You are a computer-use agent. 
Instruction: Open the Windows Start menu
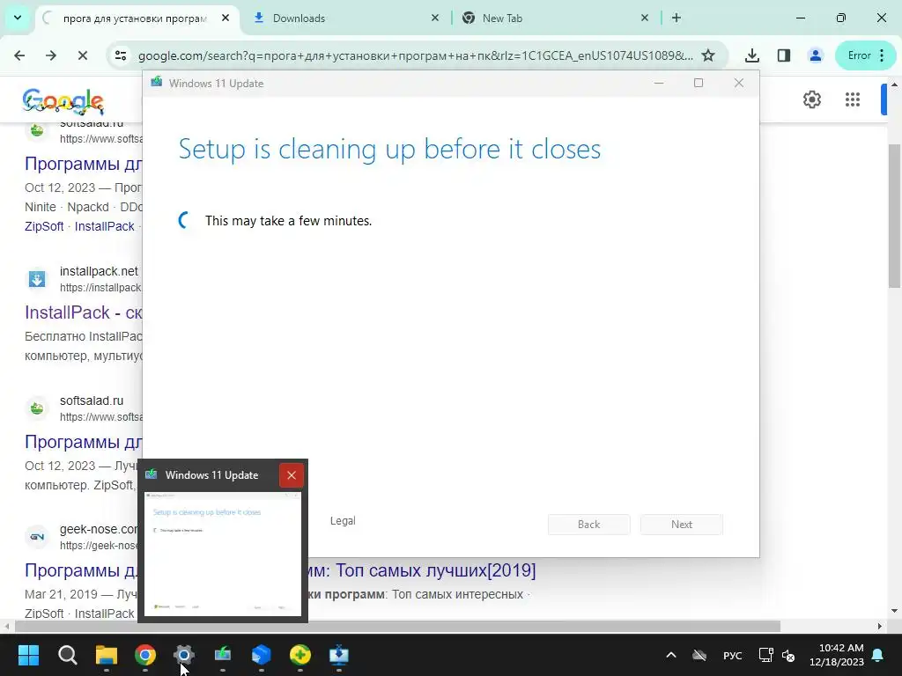click(28, 655)
